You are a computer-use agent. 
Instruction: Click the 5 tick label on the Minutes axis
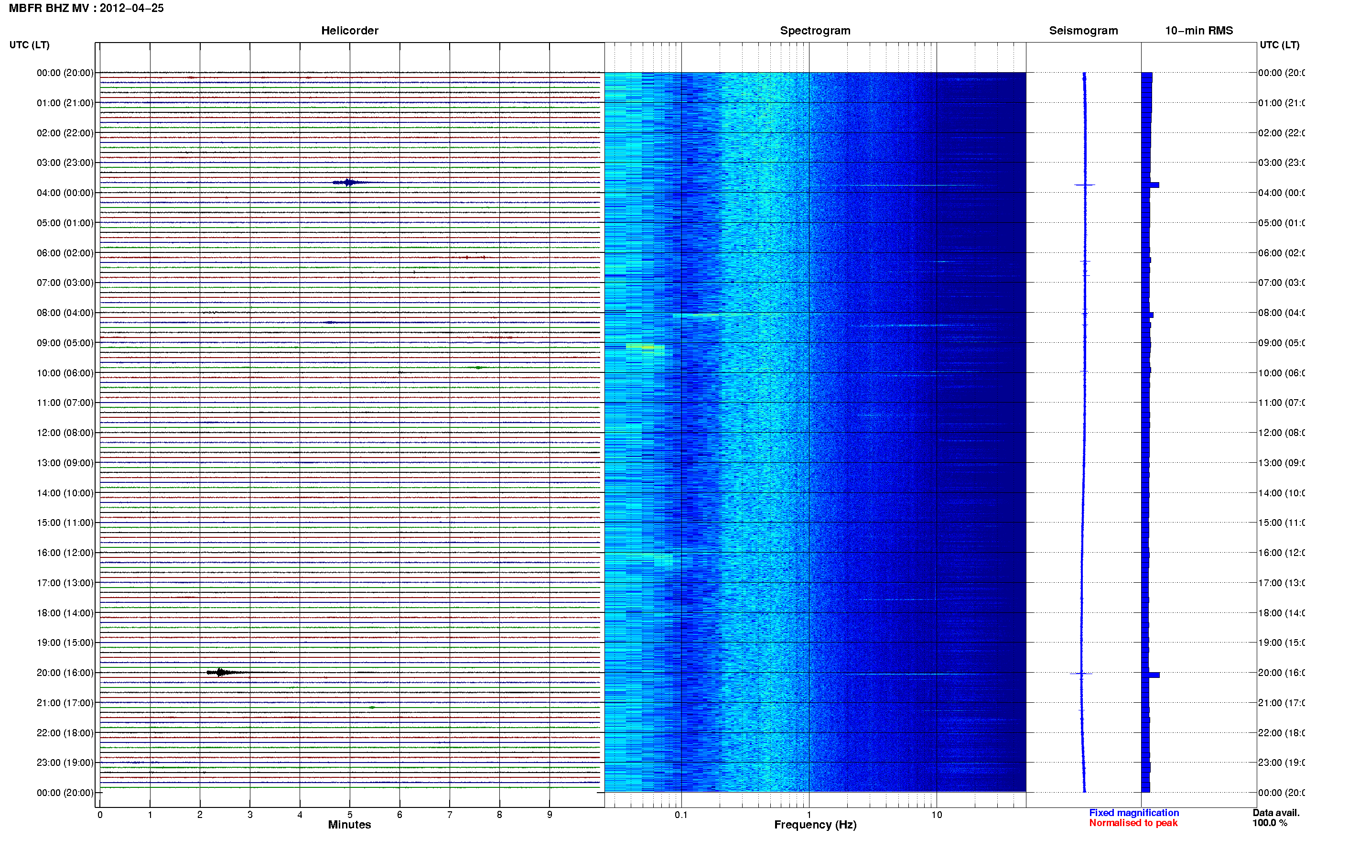[349, 815]
